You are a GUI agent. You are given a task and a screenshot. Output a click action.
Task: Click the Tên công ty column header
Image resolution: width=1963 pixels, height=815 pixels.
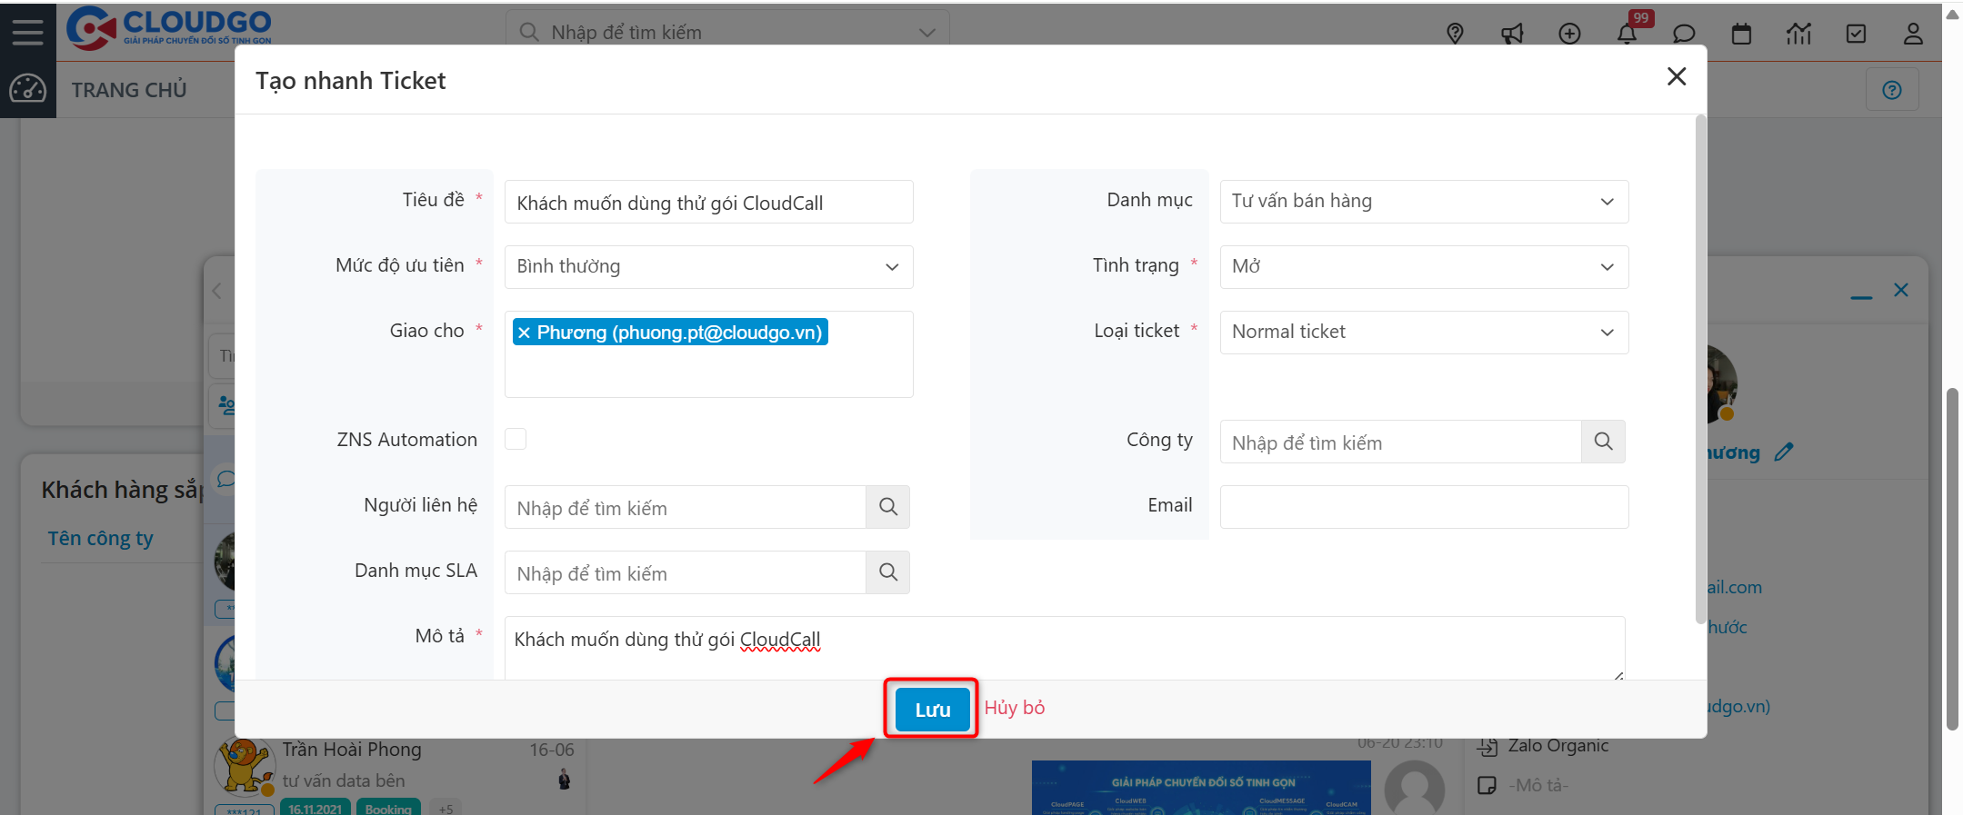100,539
